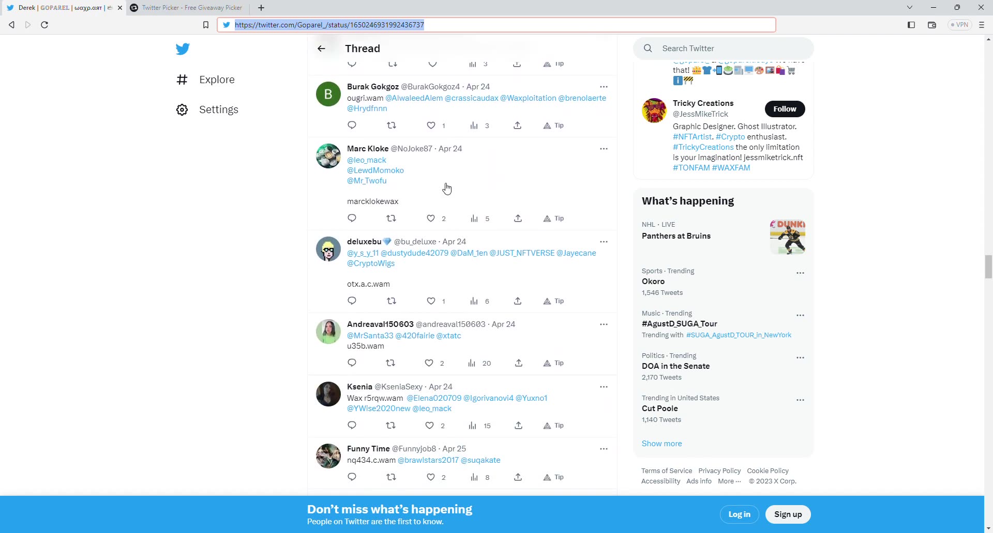Open a new browser tab

261,8
